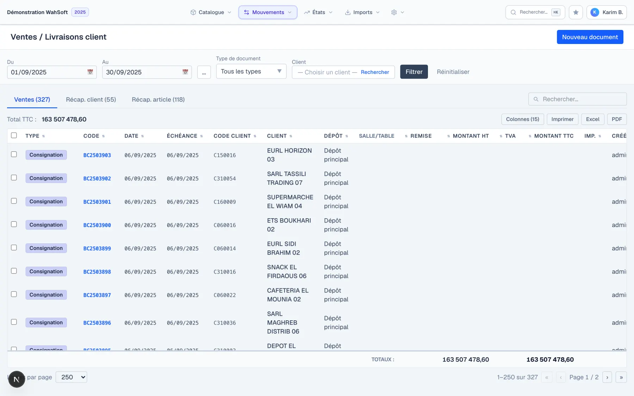The width and height of the screenshot is (634, 396).
Task: Open the Imports dropdown menu
Action: pyautogui.click(x=362, y=12)
